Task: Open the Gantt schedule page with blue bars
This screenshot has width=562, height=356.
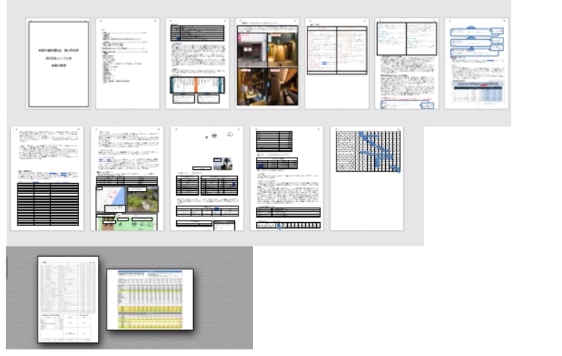Action: point(367,178)
